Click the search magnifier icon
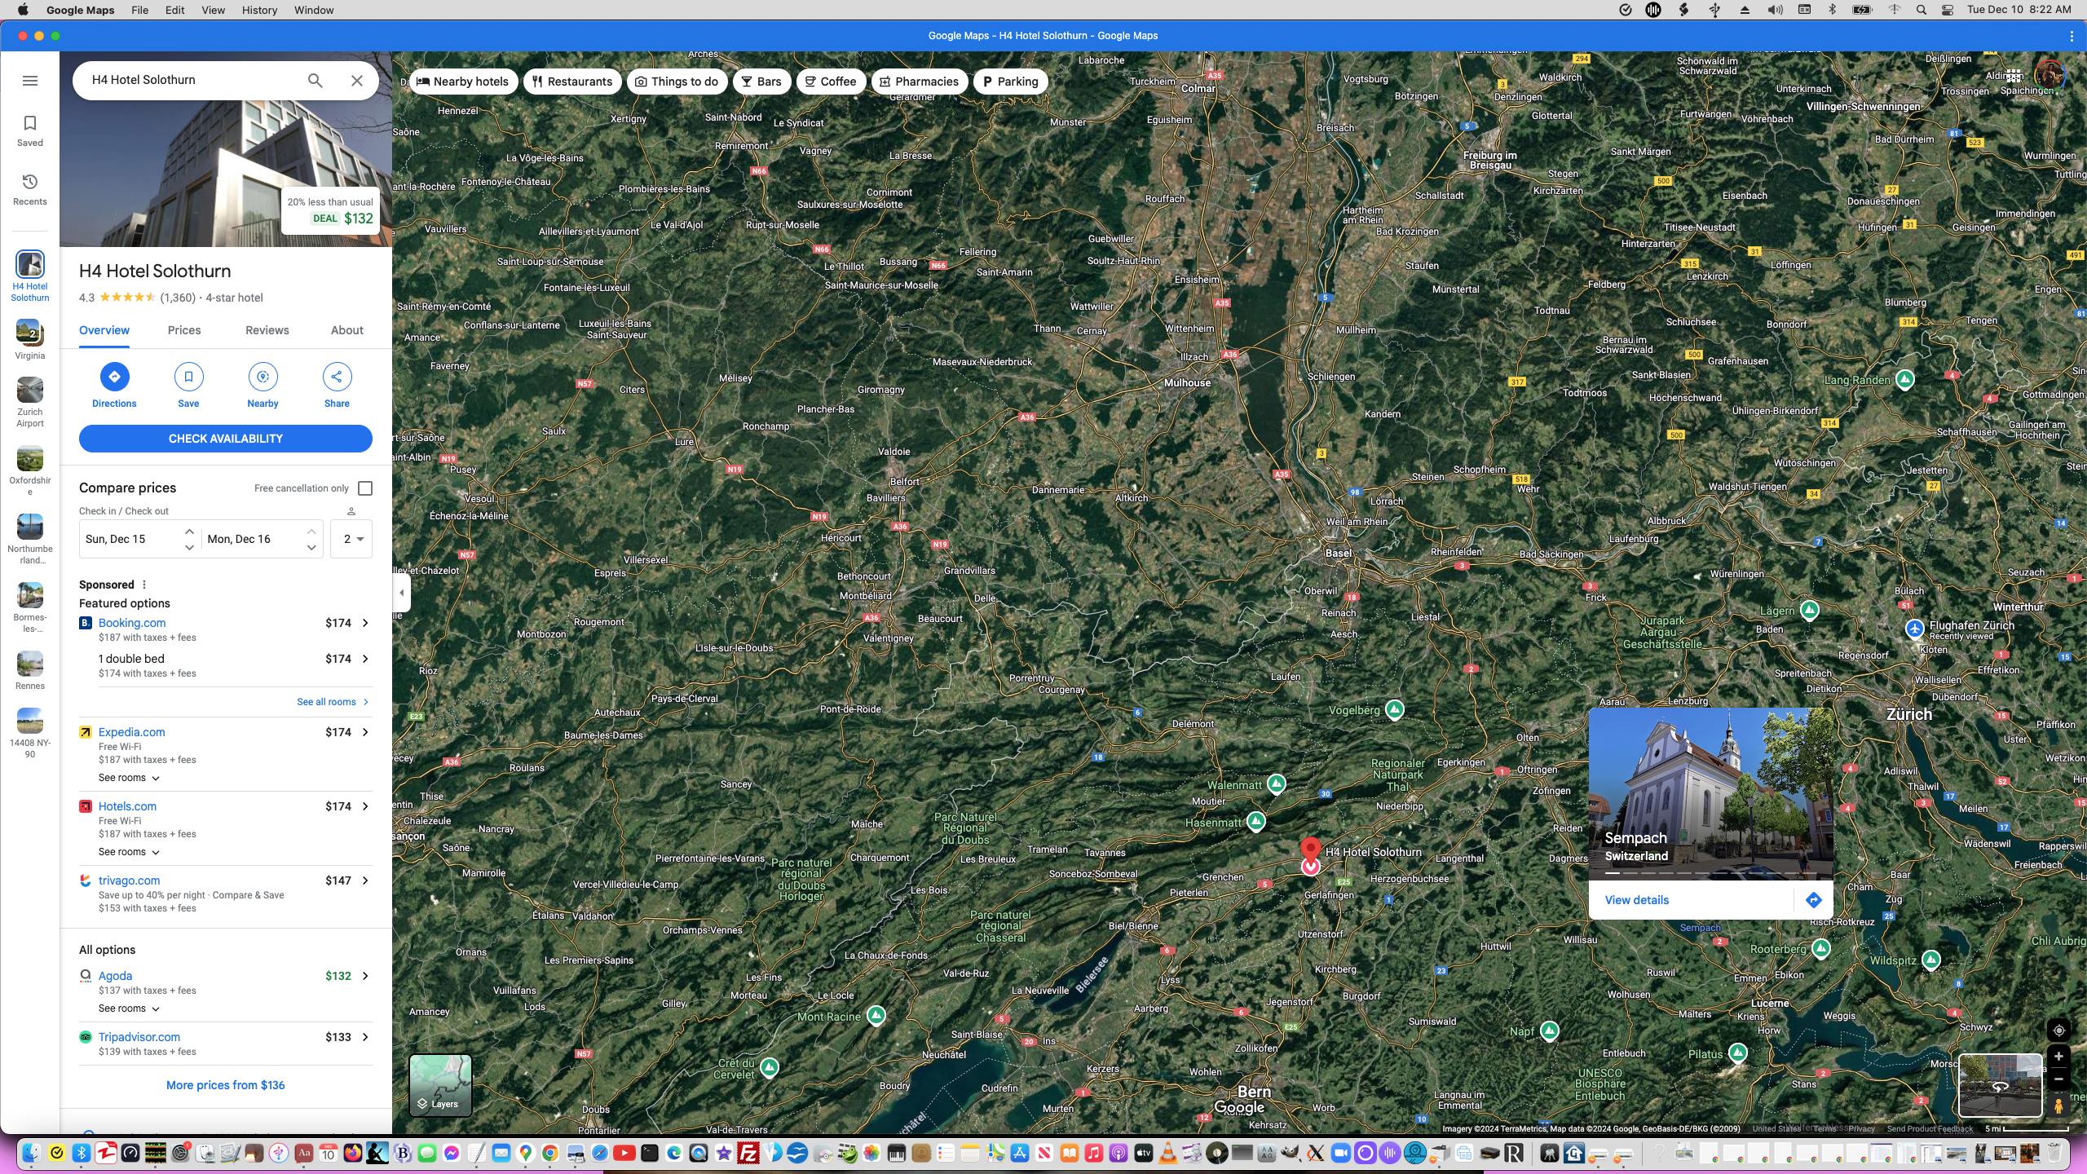Image resolution: width=2087 pixels, height=1174 pixels. point(315,80)
